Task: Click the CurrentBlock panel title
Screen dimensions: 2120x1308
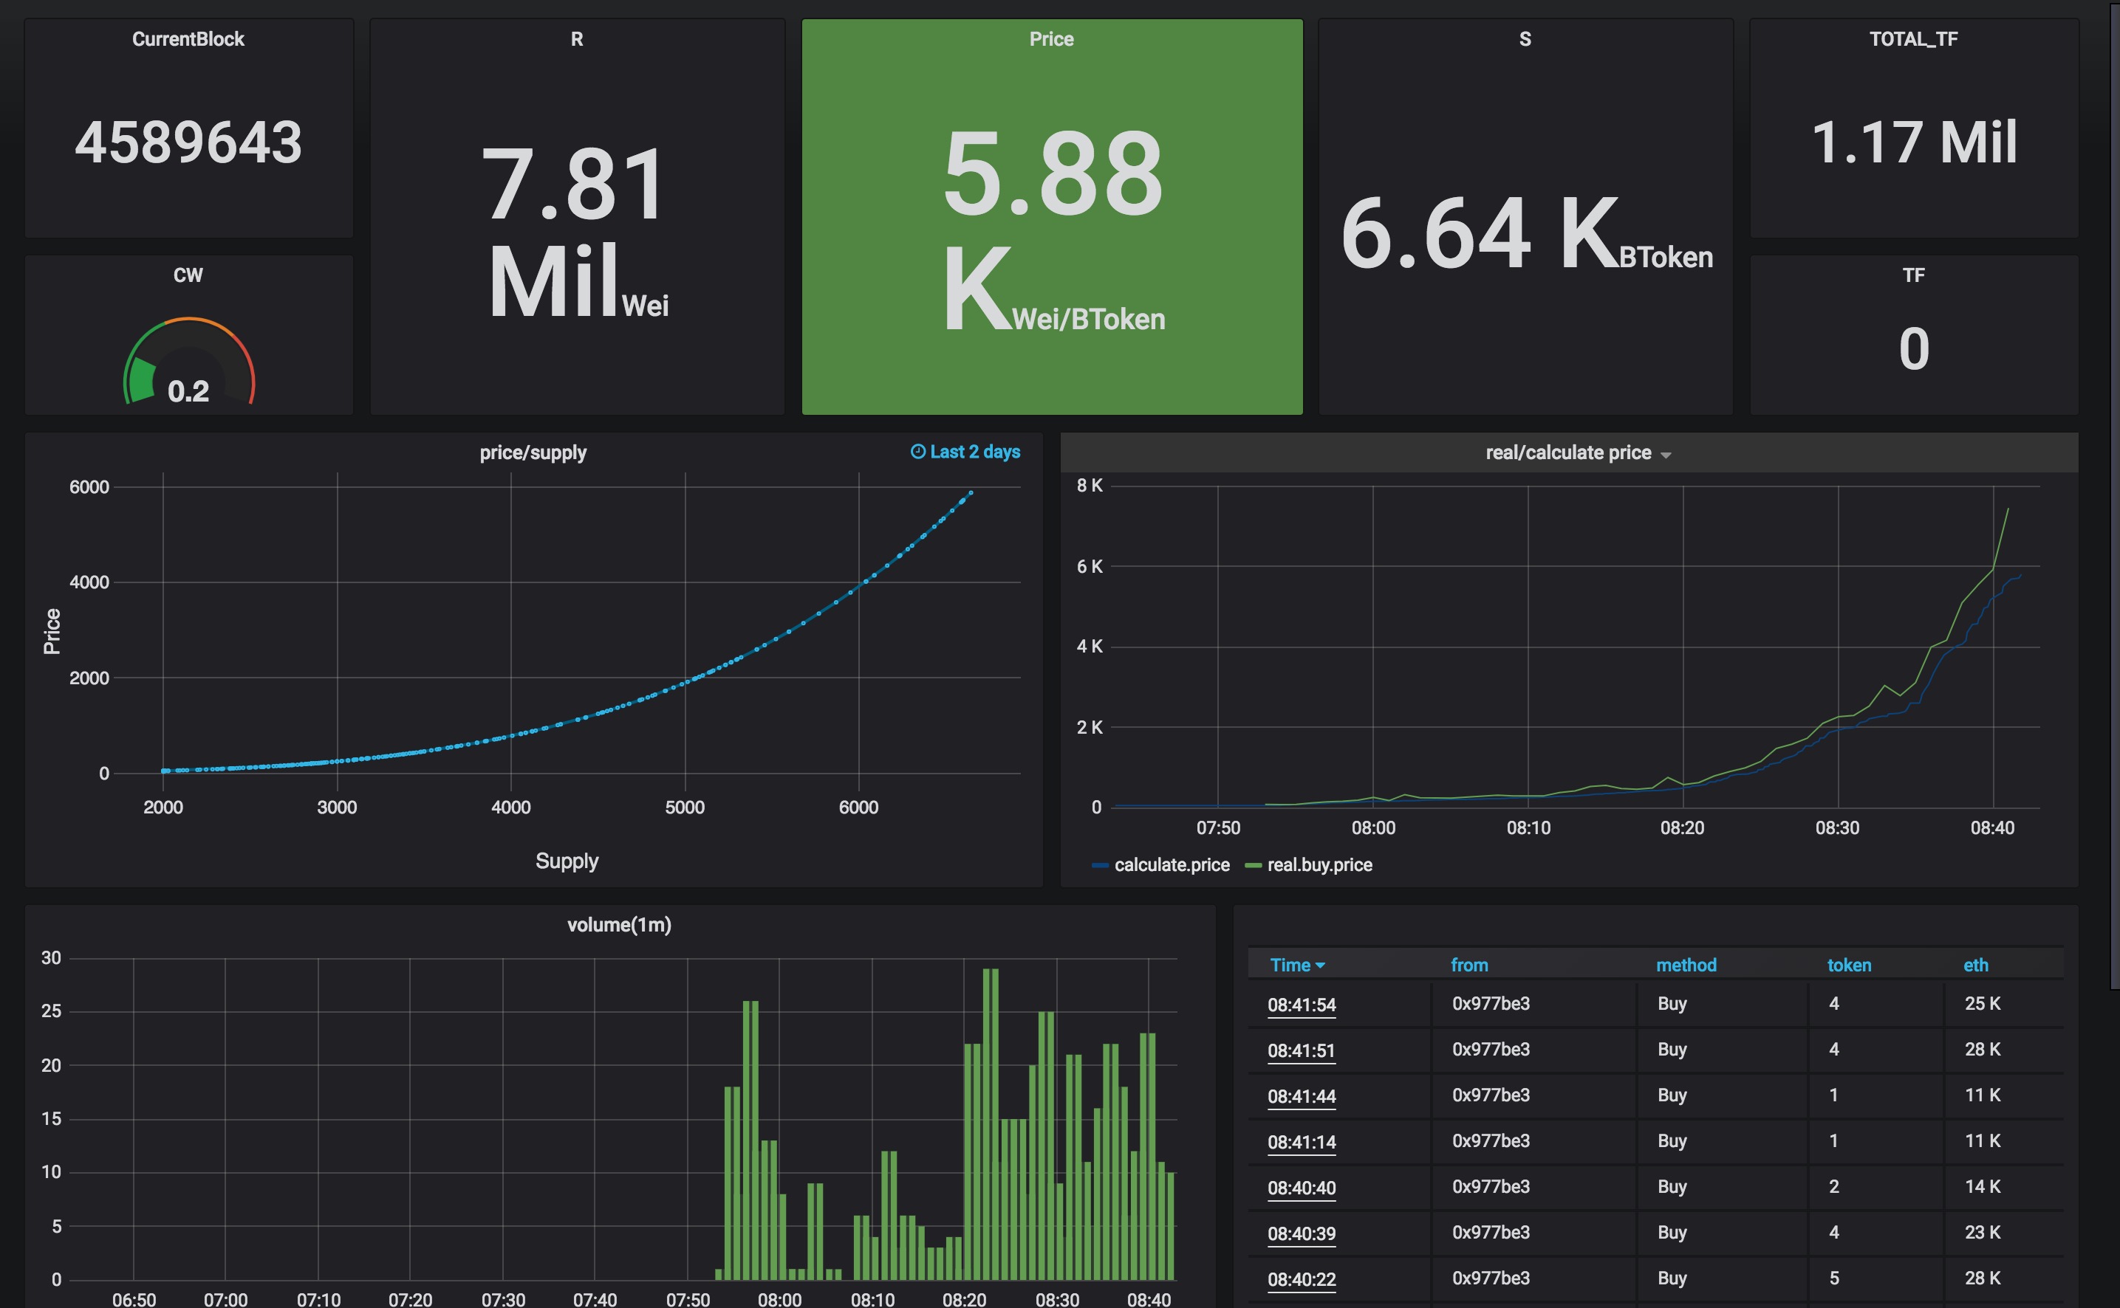Action: click(188, 39)
